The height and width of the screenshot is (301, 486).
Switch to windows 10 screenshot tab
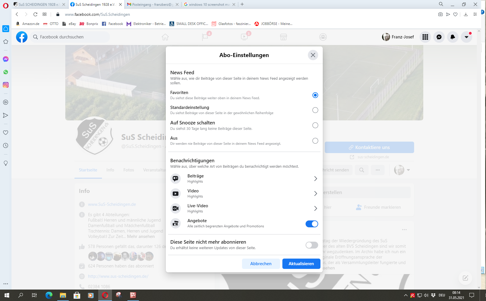click(x=209, y=4)
